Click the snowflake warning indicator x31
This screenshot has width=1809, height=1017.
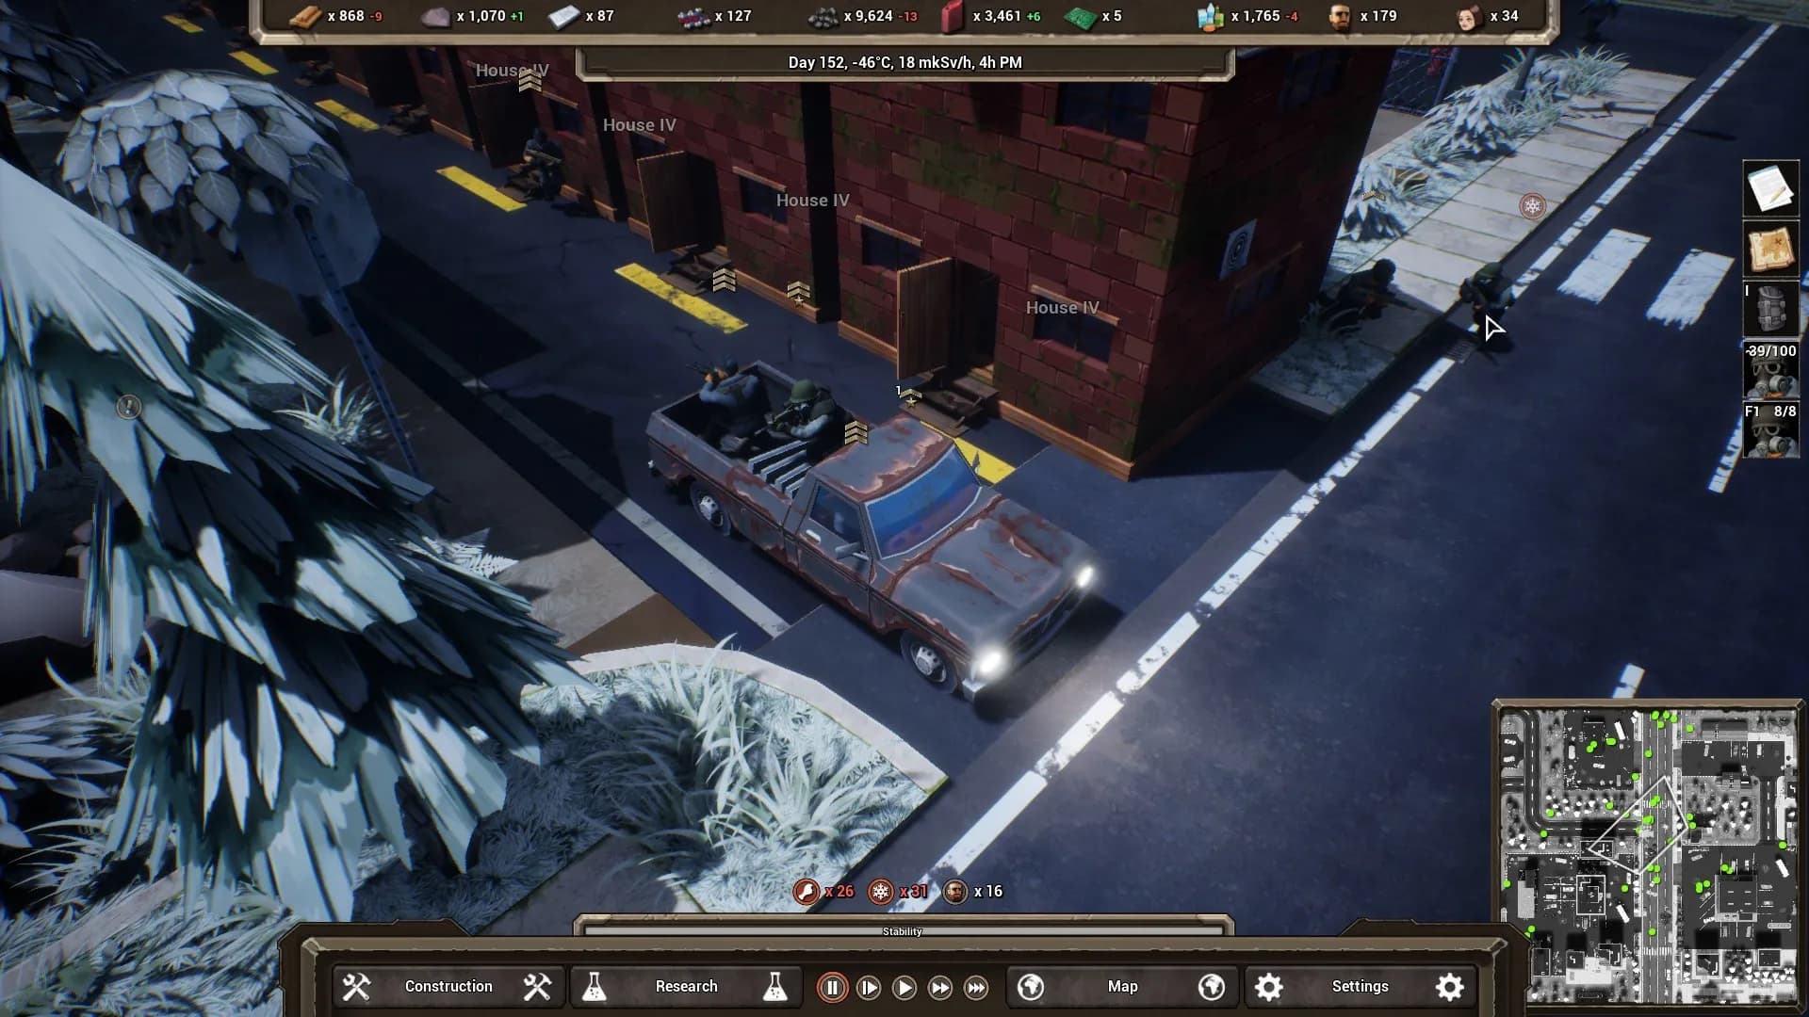(881, 892)
